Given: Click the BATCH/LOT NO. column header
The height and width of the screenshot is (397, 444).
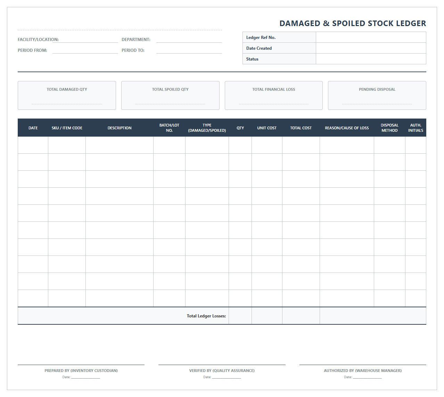Looking at the screenshot, I should (169, 128).
